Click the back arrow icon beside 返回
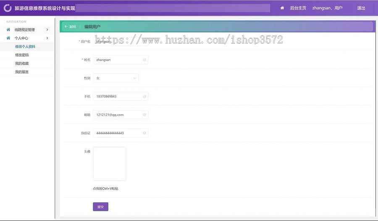378x221 pixels. tap(66, 26)
